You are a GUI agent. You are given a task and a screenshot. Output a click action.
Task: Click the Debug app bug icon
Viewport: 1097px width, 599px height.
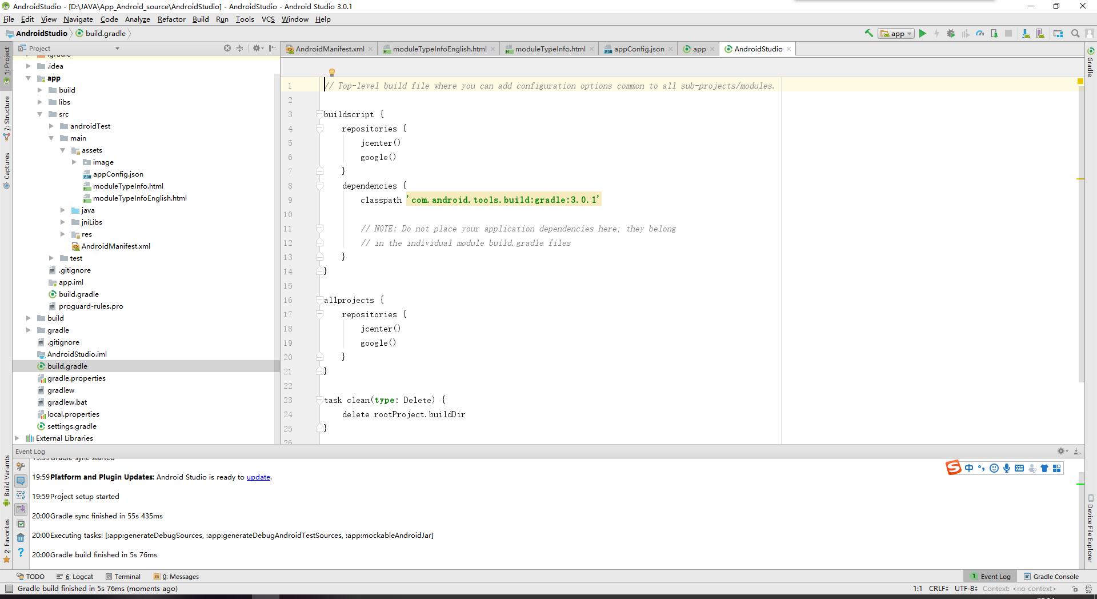click(x=951, y=33)
